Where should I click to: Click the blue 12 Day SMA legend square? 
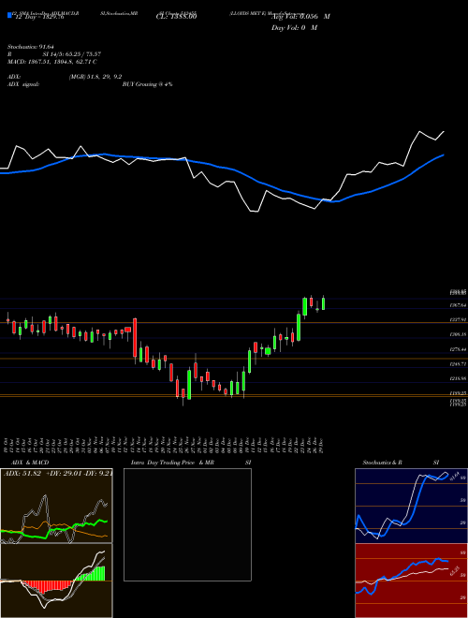click(x=9, y=16)
